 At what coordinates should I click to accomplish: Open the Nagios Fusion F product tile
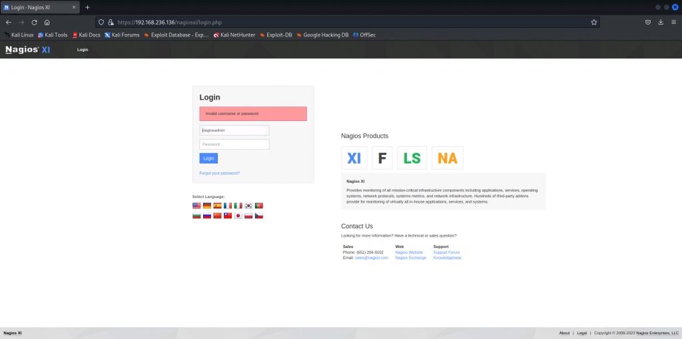[x=382, y=158]
